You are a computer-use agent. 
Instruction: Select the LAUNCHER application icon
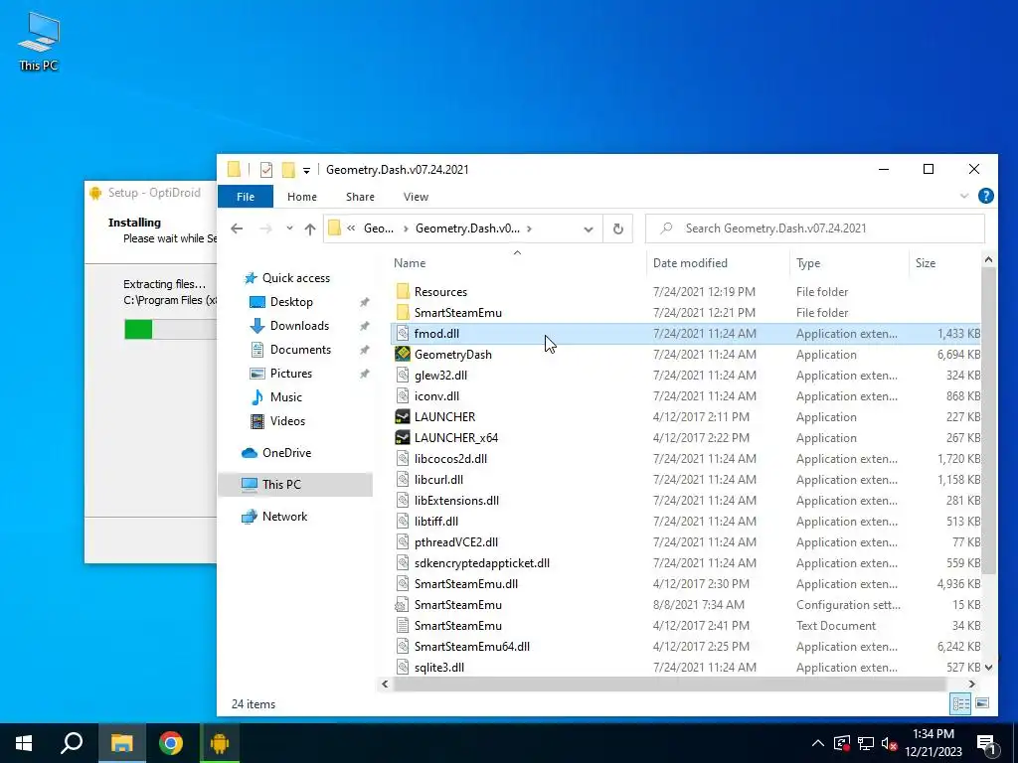403,416
